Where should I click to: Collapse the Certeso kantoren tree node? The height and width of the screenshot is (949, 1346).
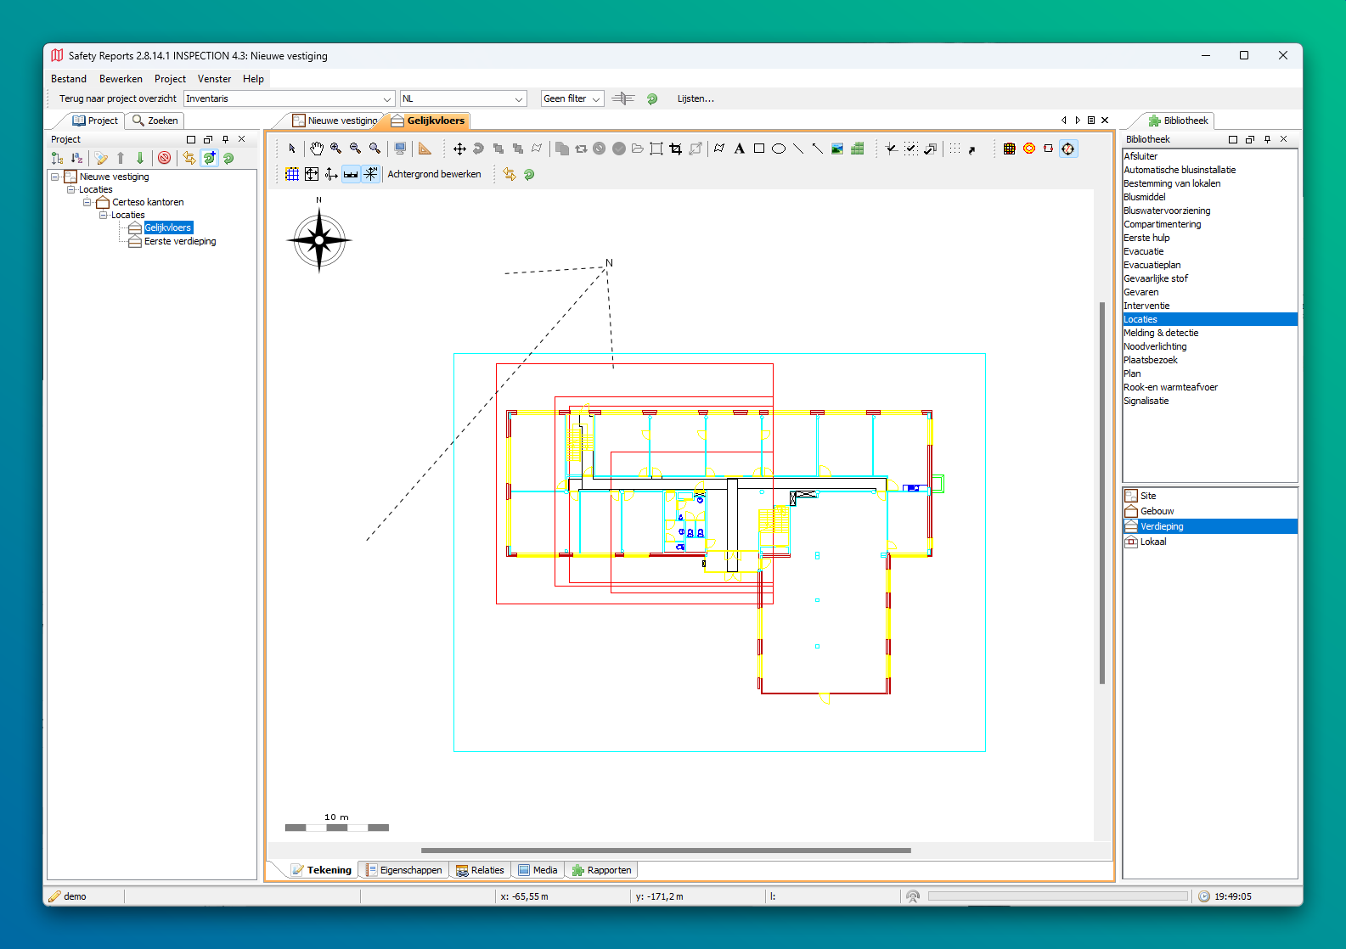[87, 202]
